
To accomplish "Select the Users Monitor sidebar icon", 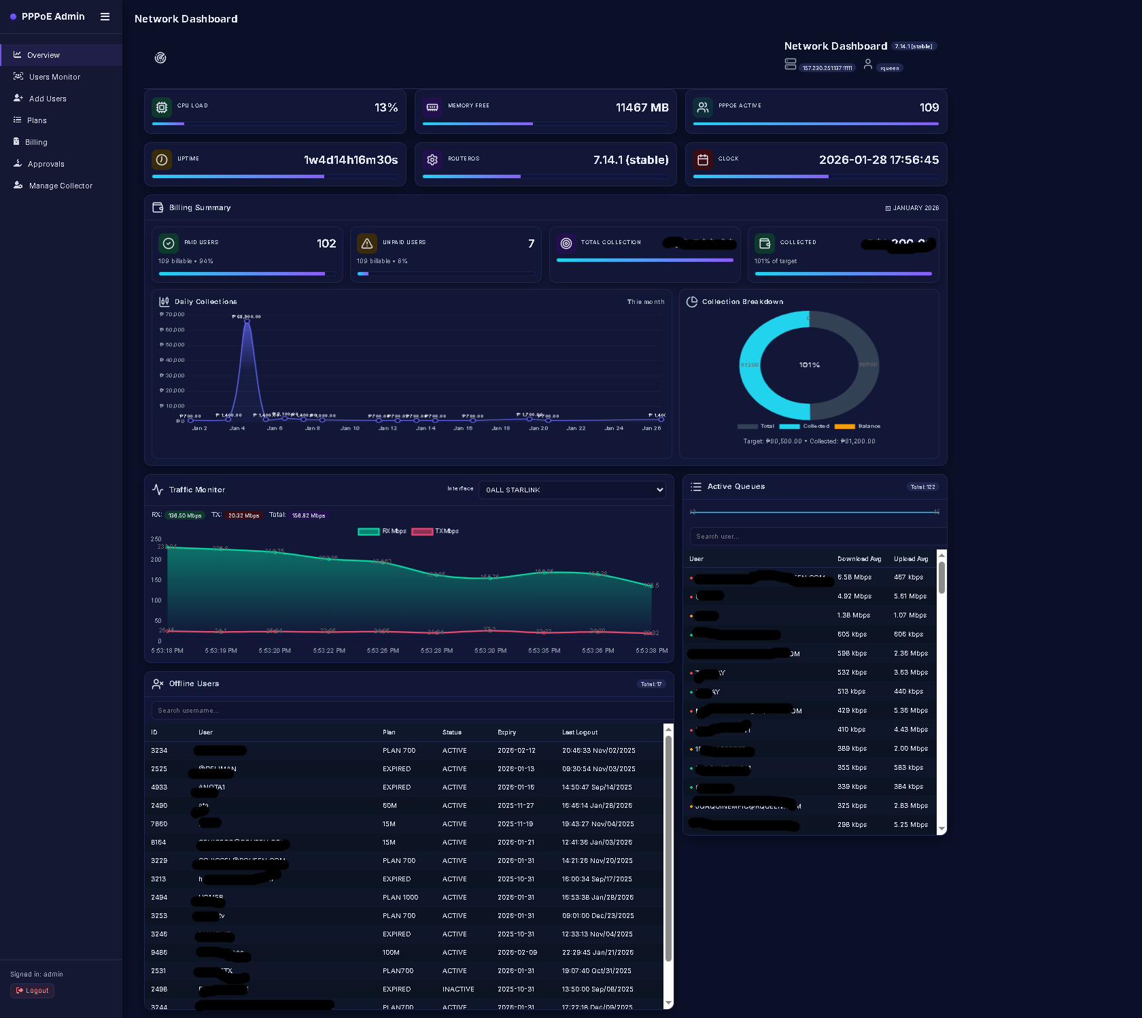I will tap(18, 77).
